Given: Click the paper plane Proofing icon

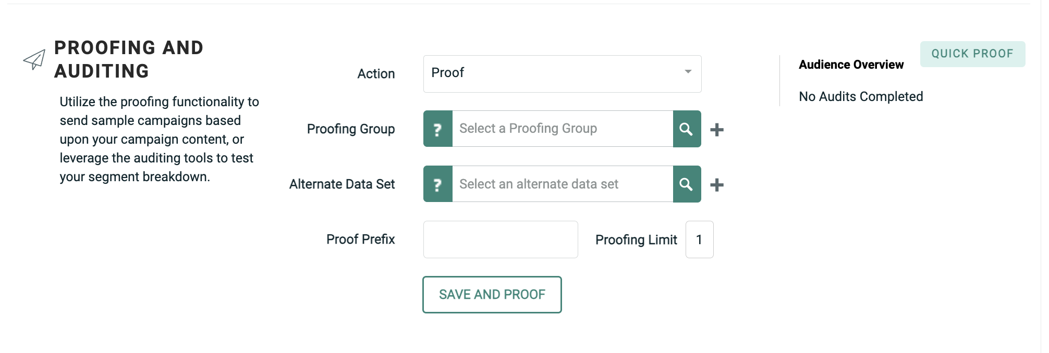Looking at the screenshot, I should [34, 60].
